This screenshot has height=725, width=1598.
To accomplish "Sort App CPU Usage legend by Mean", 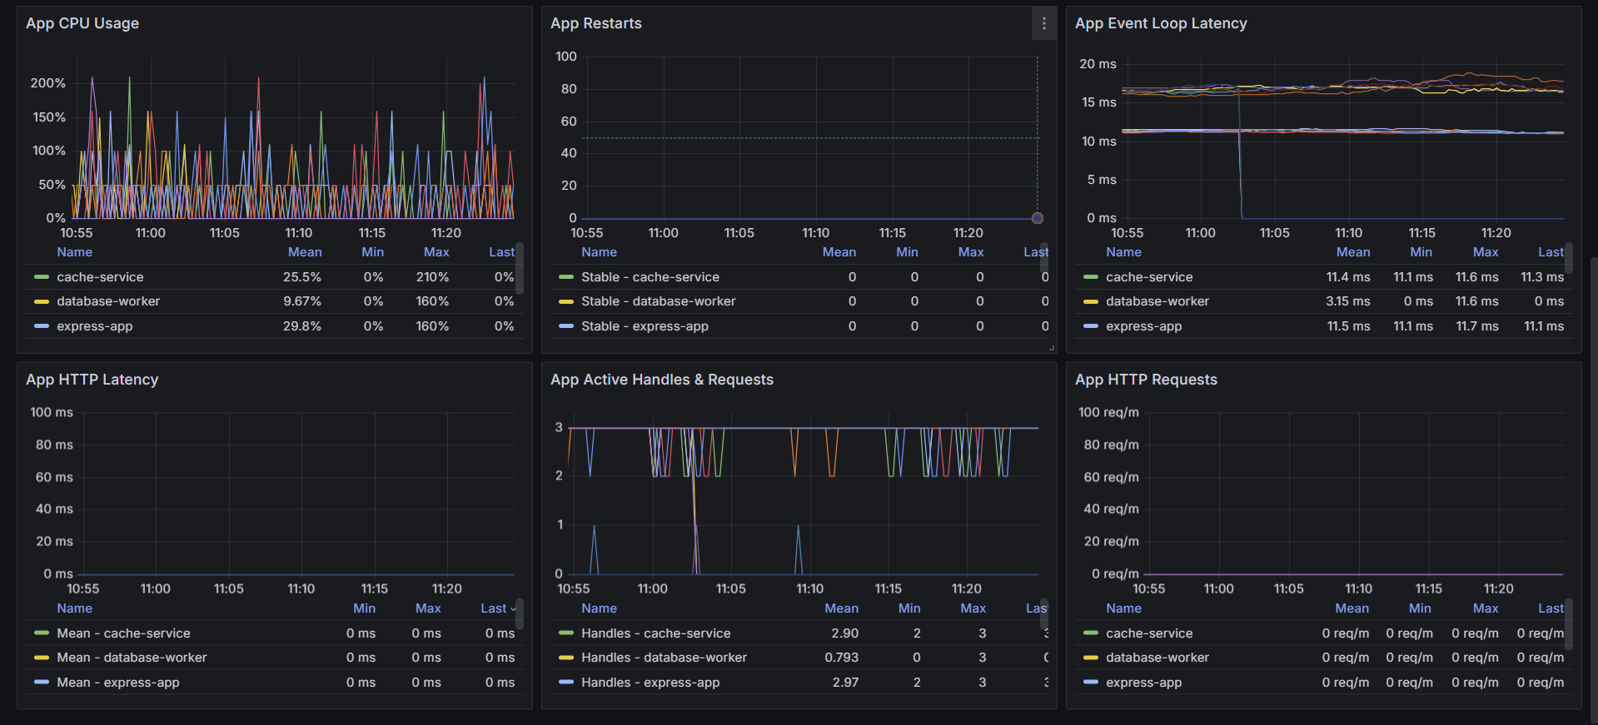I will pyautogui.click(x=305, y=252).
